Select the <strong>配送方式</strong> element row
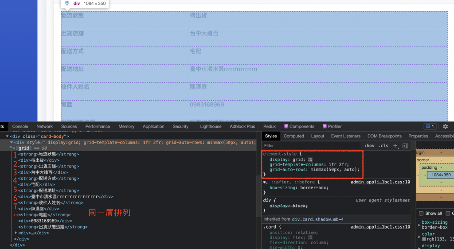 click(49, 179)
